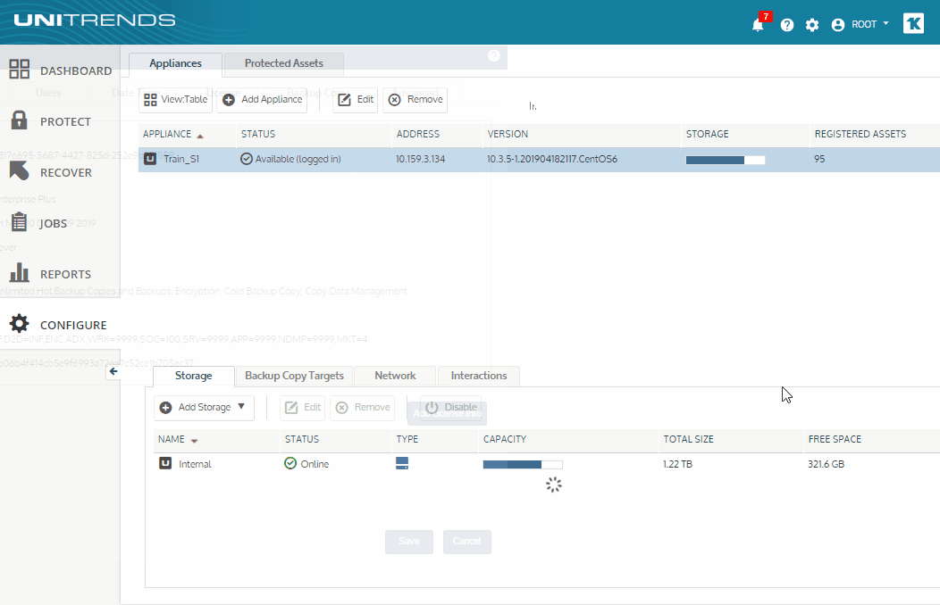The width and height of the screenshot is (940, 605).
Task: Expand the ROOT user menu
Action: pyautogui.click(x=860, y=24)
